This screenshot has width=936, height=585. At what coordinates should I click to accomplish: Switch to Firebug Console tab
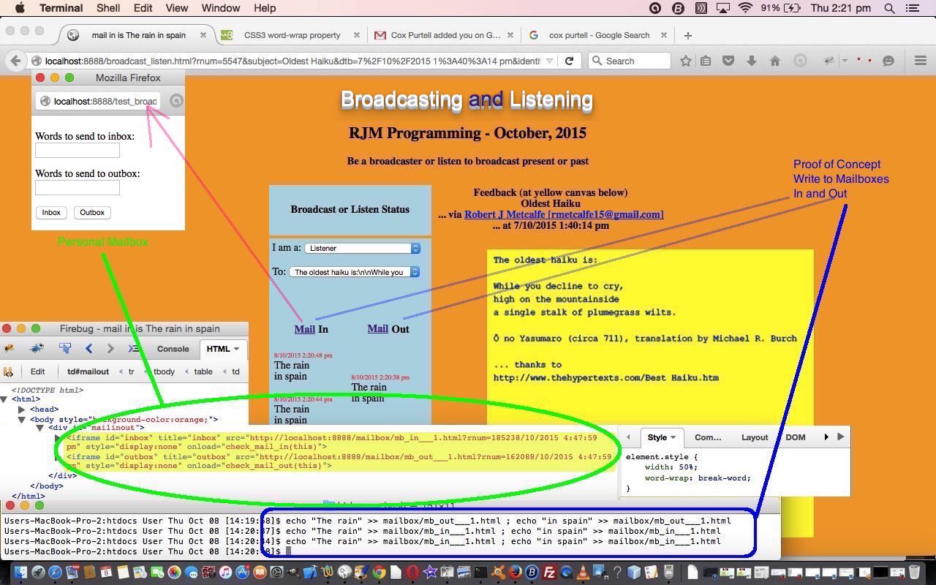(173, 349)
